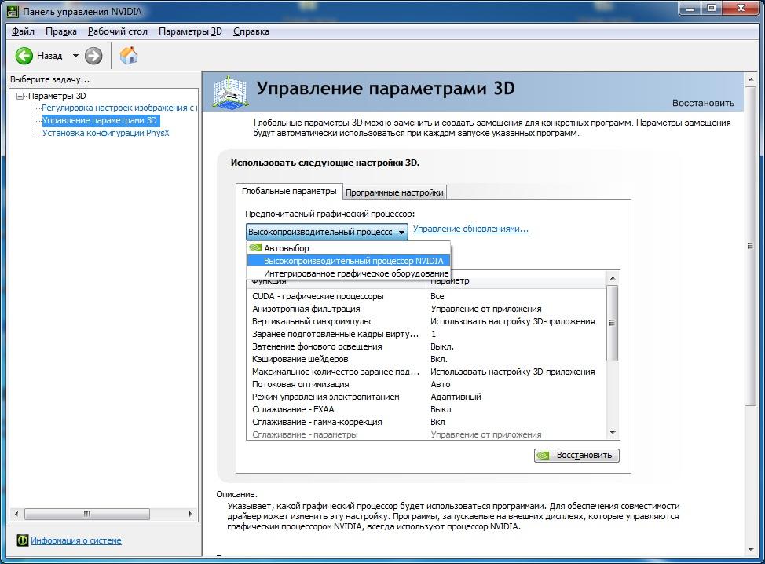The image size is (765, 564).
Task: Switch to the Глобальные параметры tab
Action: (289, 191)
